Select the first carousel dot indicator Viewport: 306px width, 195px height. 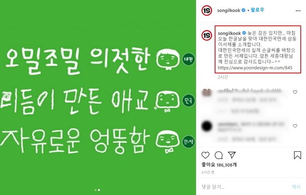tap(95, 190)
